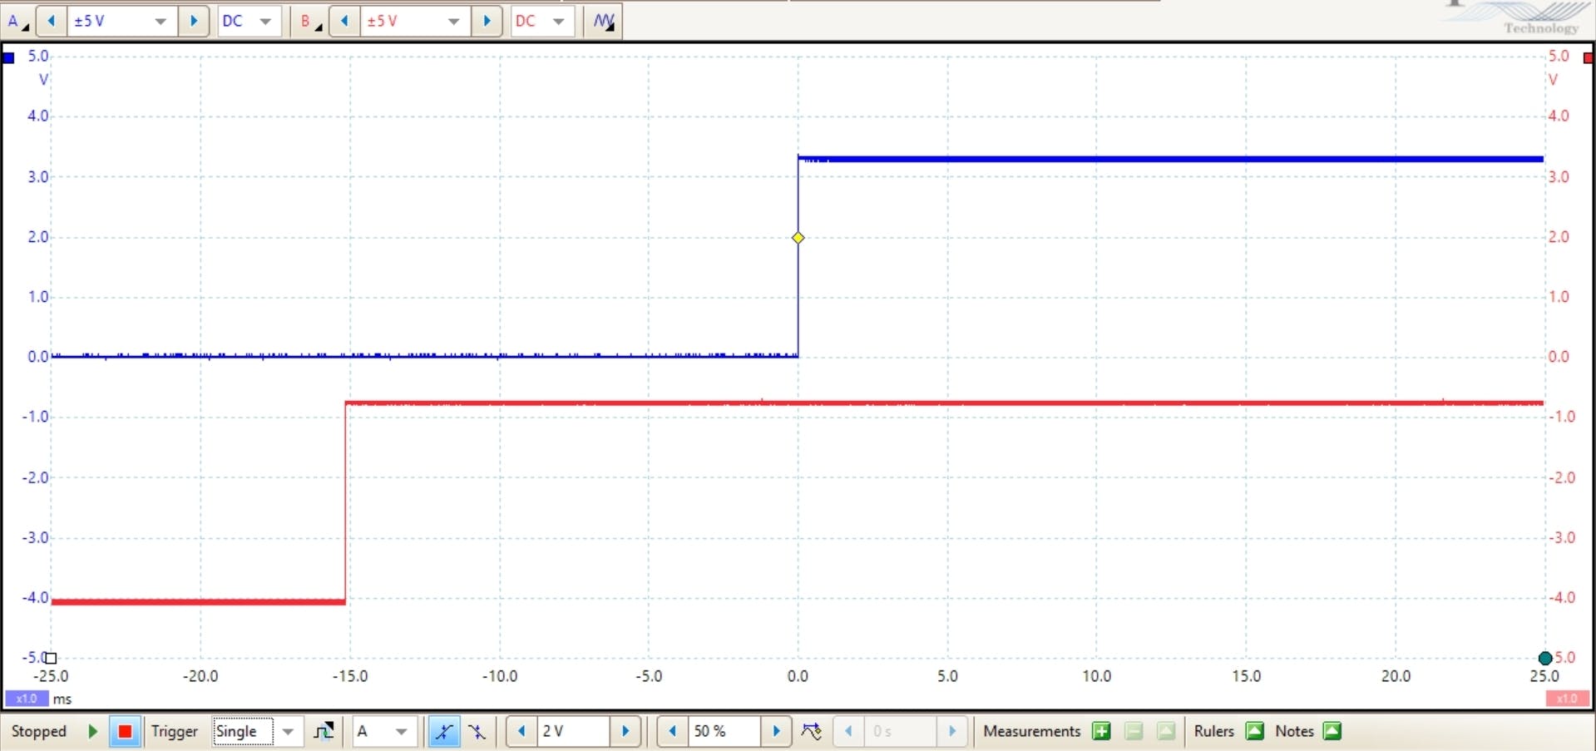This screenshot has width=1596, height=751.
Task: Open Channel B options
Action: 309,21
